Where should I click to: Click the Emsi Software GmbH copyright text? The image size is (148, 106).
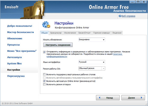coord(17,103)
